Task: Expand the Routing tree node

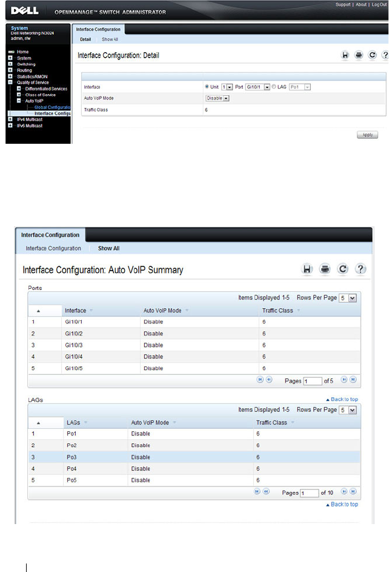Action: click(x=10, y=70)
